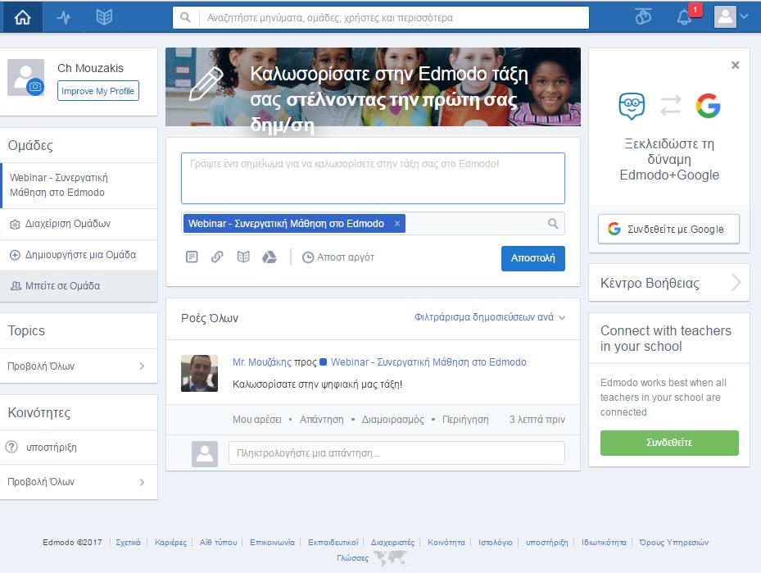
Task: Expand Προβολή Όλων under Topics
Action: pos(79,366)
